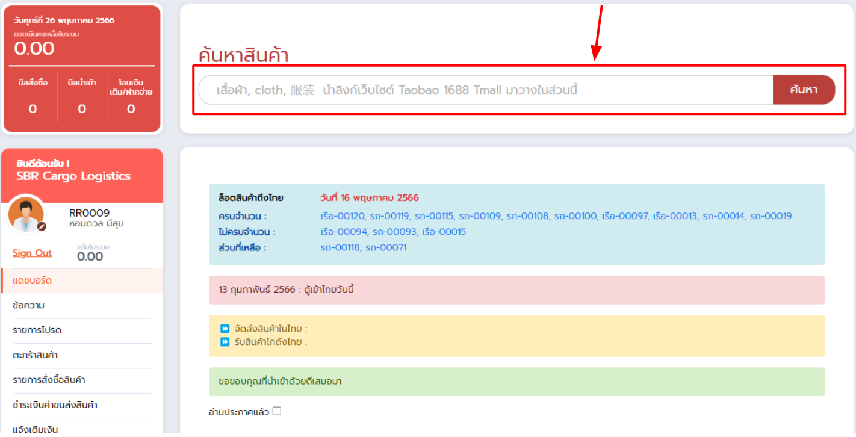Focus the product search input field
This screenshot has height=437, width=856.
tap(485, 90)
